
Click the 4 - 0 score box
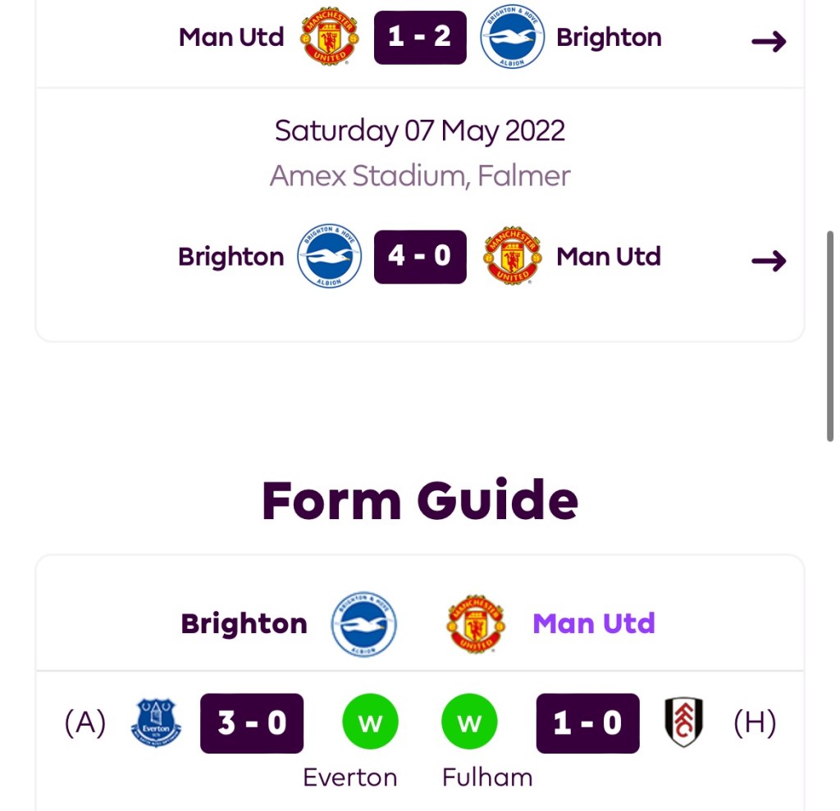coord(420,257)
